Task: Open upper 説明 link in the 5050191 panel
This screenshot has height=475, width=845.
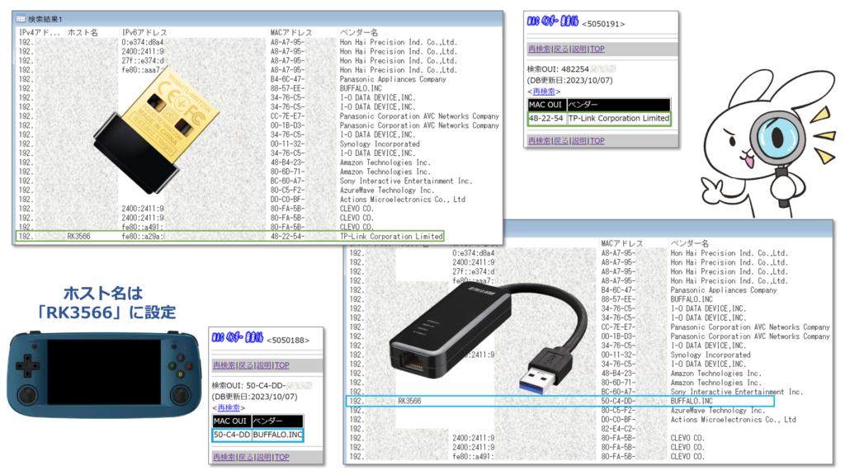Action: coord(578,49)
